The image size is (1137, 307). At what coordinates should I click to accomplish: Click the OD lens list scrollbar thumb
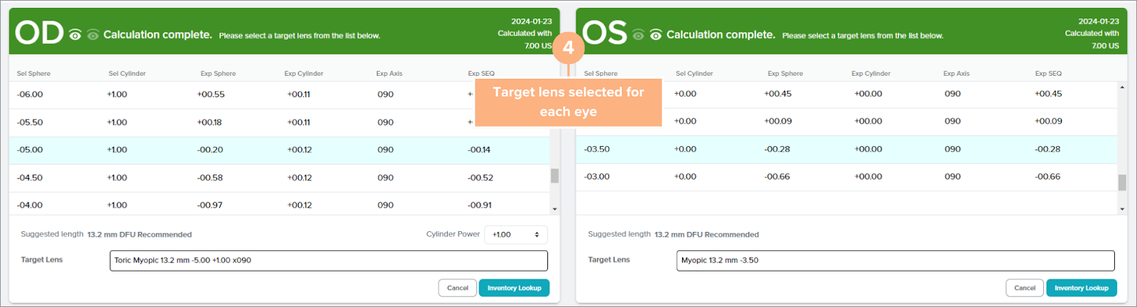pos(554,176)
